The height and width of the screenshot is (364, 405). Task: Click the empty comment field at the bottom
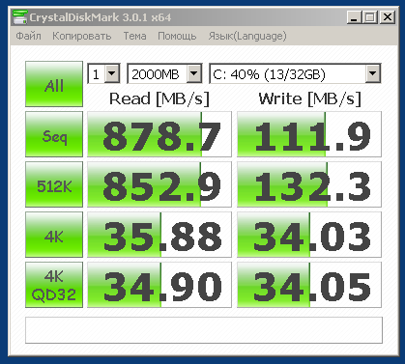coord(204,330)
